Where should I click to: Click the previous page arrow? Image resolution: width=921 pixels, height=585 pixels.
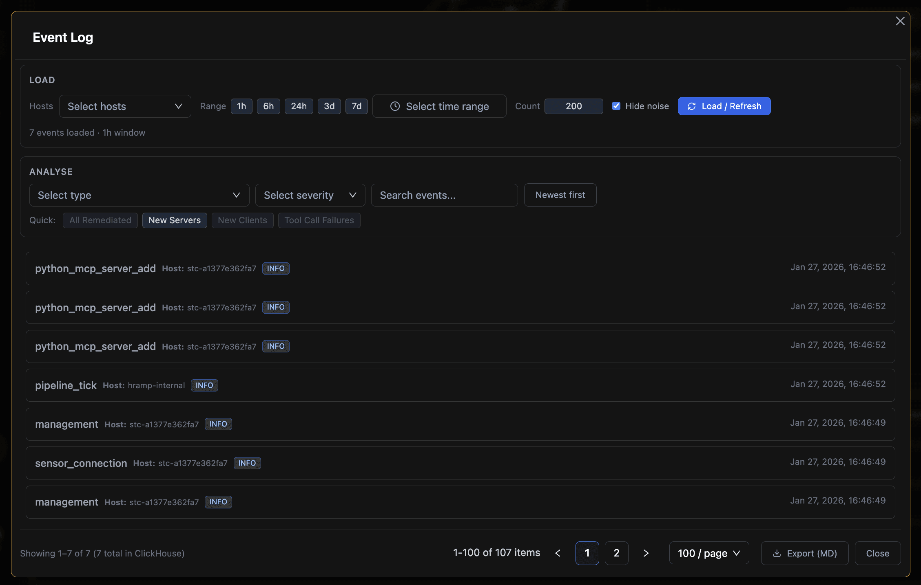[558, 553]
